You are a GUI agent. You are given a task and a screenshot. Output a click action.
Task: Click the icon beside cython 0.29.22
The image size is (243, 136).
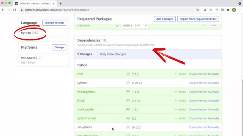(128, 83)
